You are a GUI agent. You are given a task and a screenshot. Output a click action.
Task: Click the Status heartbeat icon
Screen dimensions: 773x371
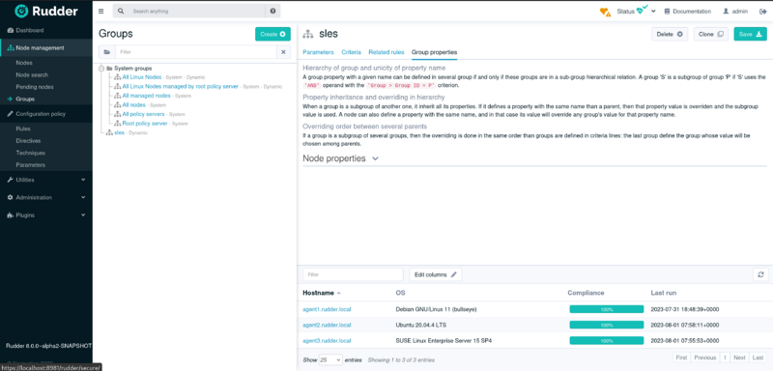[642, 11]
